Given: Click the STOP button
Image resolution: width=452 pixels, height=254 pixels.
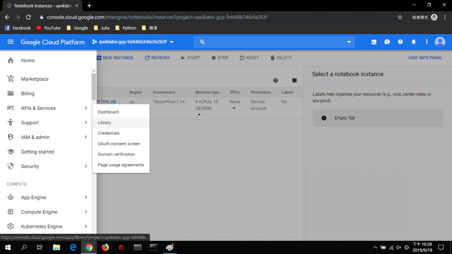Looking at the screenshot, I should tap(220, 58).
